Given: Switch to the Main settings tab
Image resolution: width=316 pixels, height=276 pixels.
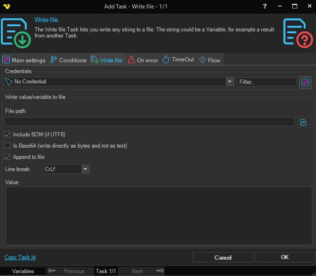Looking at the screenshot, I should coord(24,60).
